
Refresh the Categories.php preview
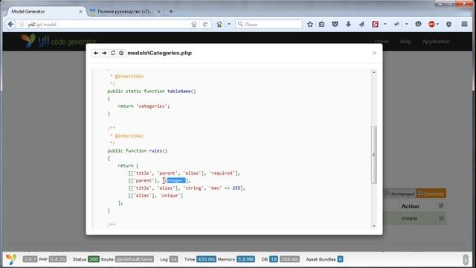113,53
